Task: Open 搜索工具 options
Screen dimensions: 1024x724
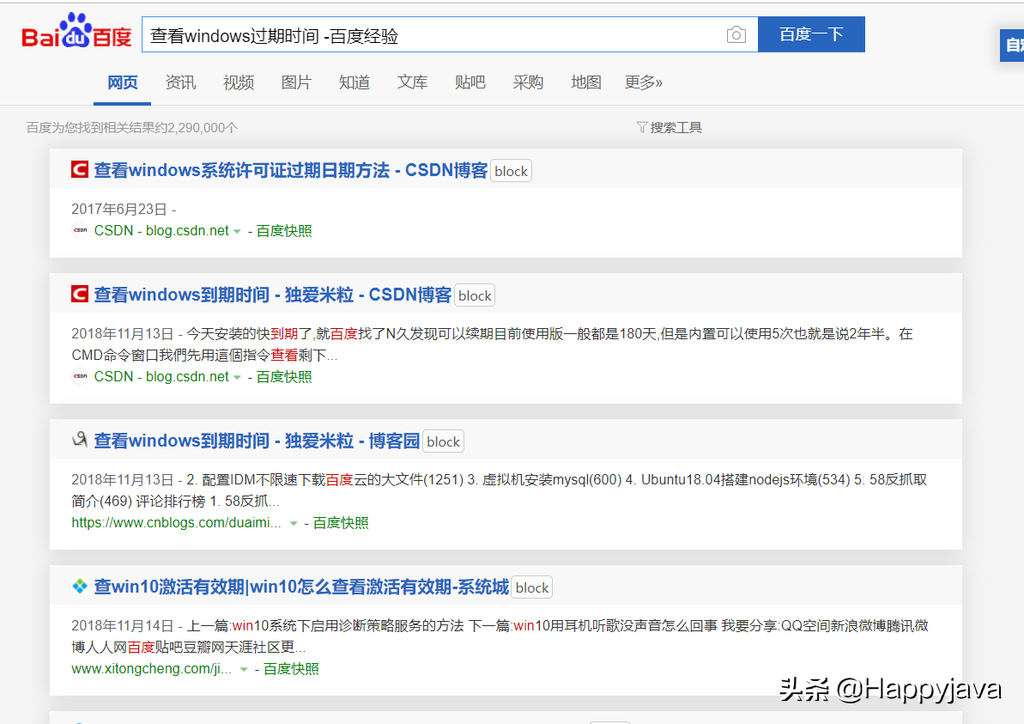Action: coord(676,127)
